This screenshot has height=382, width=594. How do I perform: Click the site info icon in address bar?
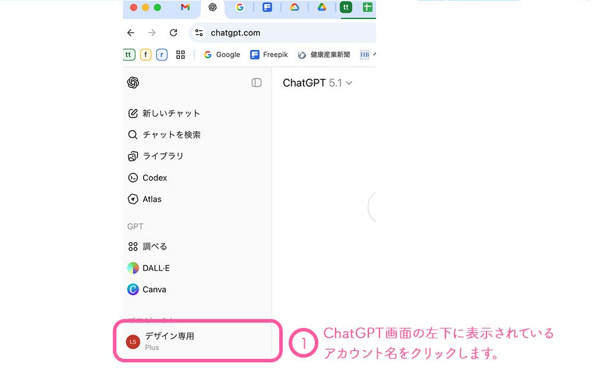pyautogui.click(x=199, y=33)
